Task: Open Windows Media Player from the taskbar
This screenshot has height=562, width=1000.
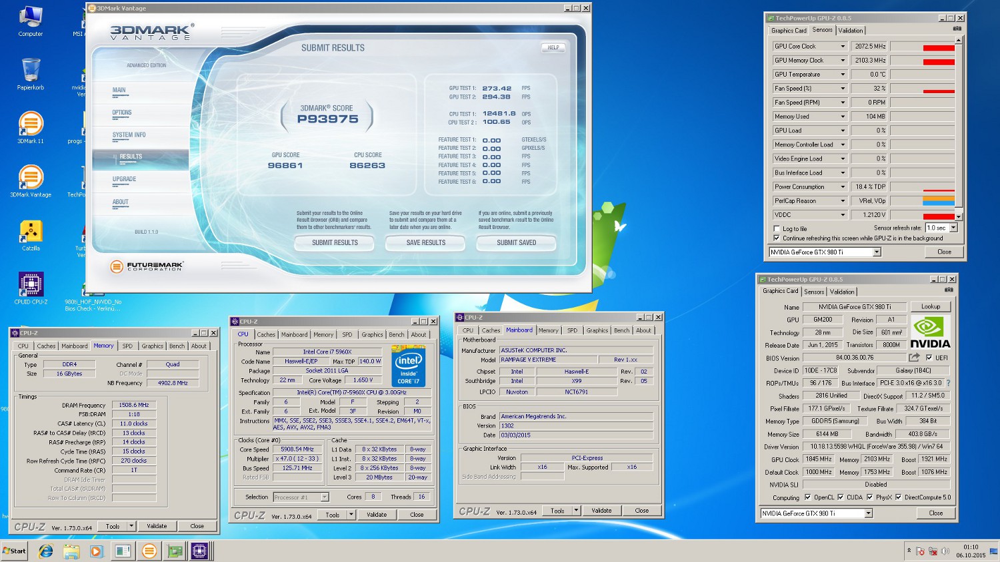Action: (96, 551)
